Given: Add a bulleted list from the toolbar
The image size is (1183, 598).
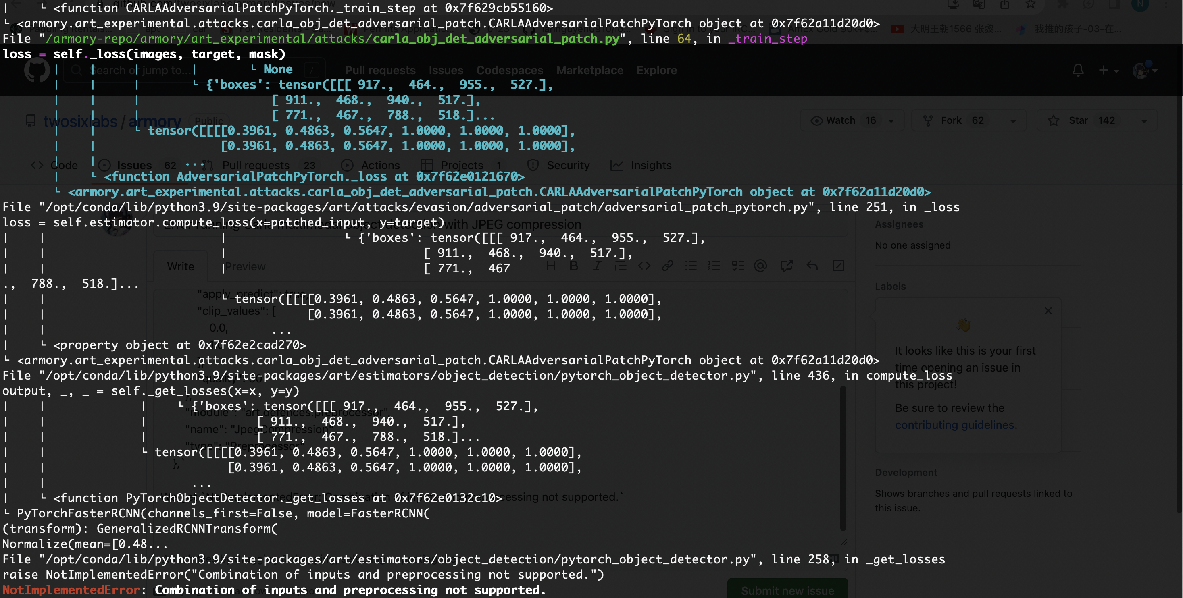Looking at the screenshot, I should (691, 266).
